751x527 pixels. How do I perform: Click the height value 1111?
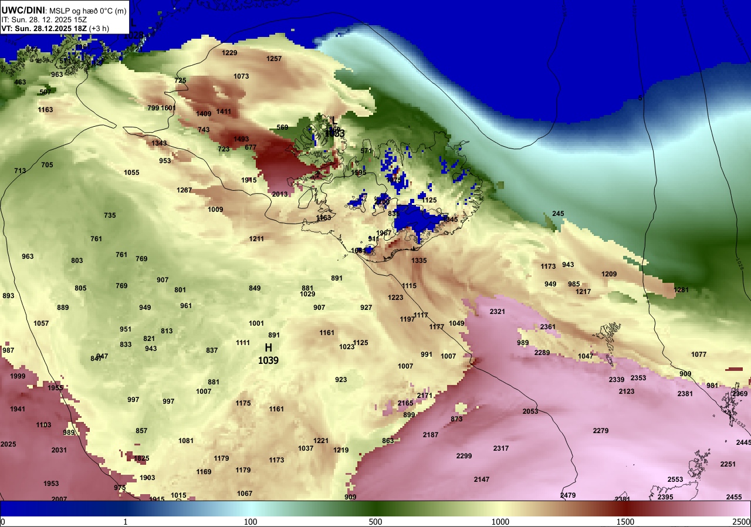point(243,343)
